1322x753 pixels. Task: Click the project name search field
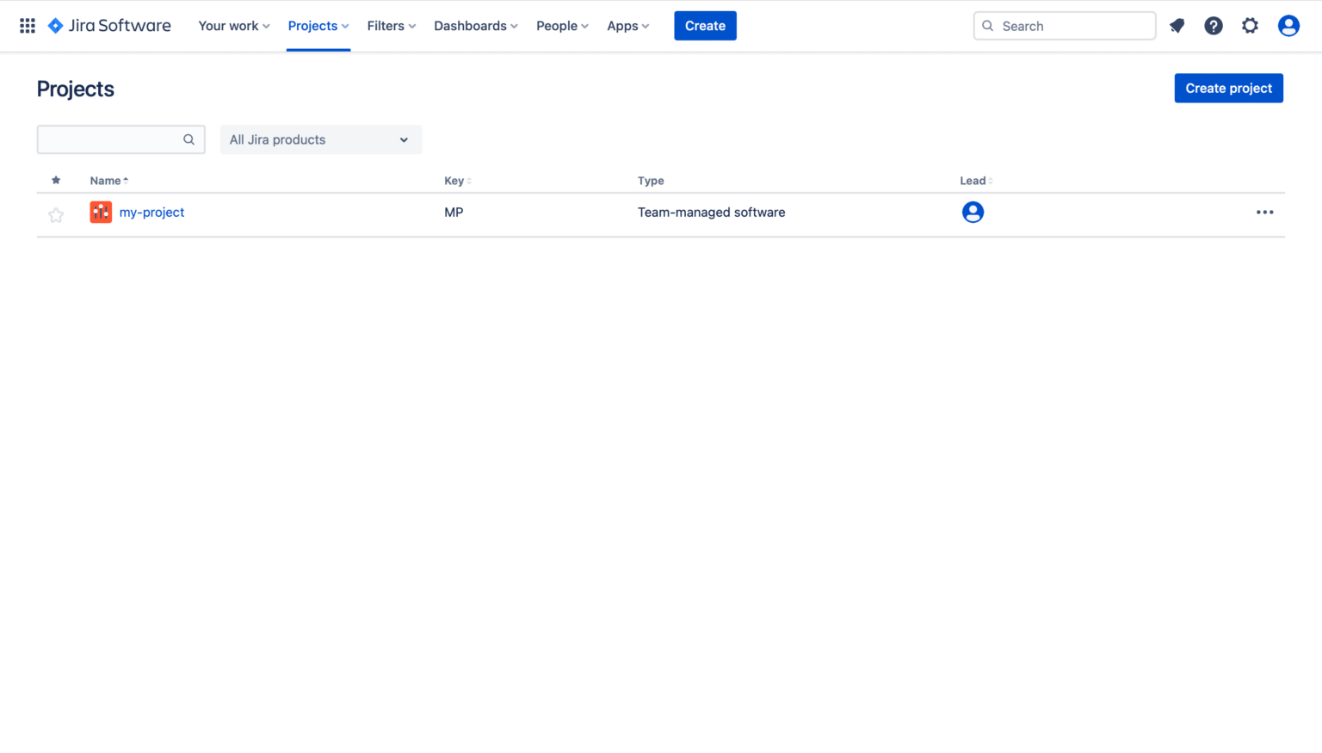(x=112, y=139)
